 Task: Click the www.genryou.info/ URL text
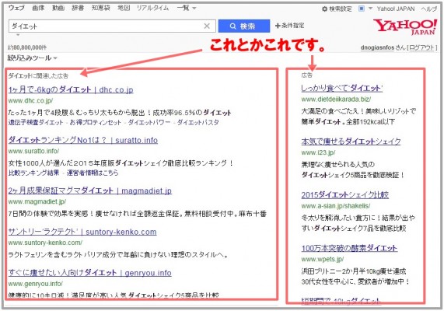click(x=36, y=284)
